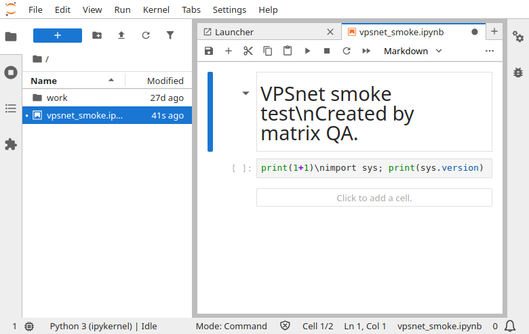The width and height of the screenshot is (529, 334).
Task: Select the work folder
Action: (x=107, y=98)
